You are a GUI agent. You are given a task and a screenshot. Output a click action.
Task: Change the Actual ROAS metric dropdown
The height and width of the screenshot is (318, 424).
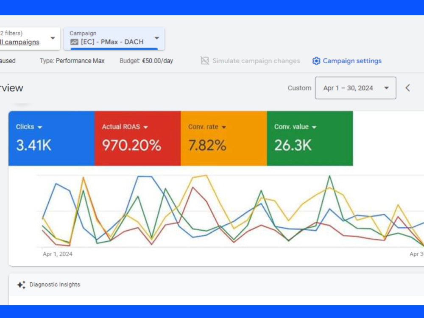click(145, 127)
